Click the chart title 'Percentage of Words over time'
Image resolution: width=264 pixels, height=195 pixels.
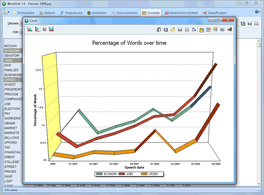coord(129,43)
